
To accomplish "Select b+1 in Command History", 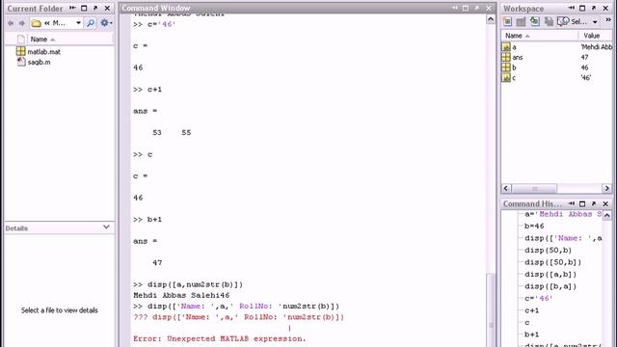I will 531,334.
